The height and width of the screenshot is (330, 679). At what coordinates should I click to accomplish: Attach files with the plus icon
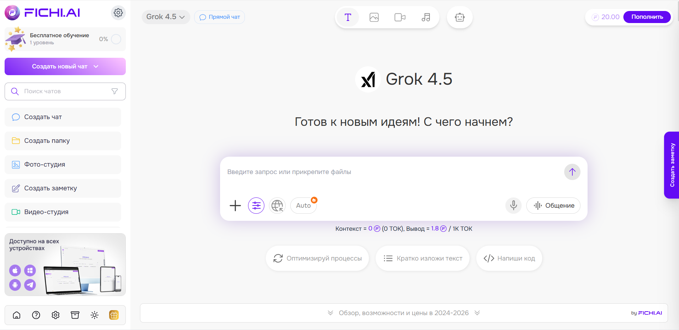point(235,206)
